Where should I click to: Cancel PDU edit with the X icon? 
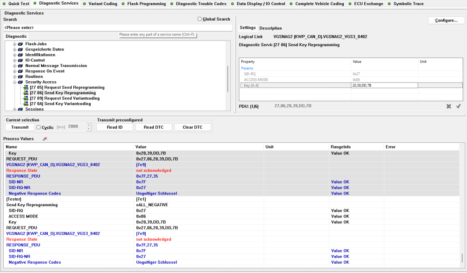pyautogui.click(x=449, y=106)
